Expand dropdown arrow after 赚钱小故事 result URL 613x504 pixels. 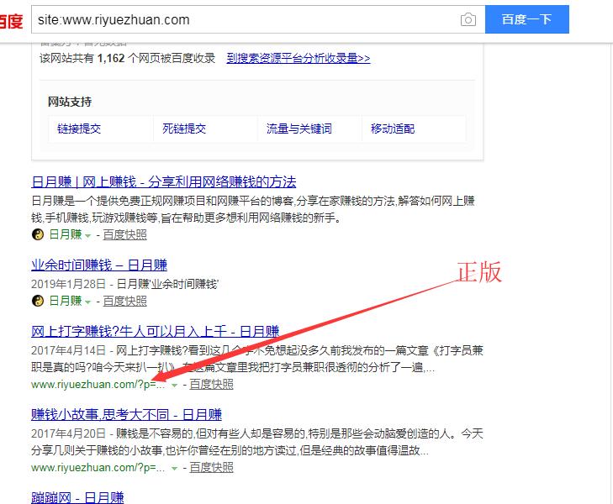174,468
